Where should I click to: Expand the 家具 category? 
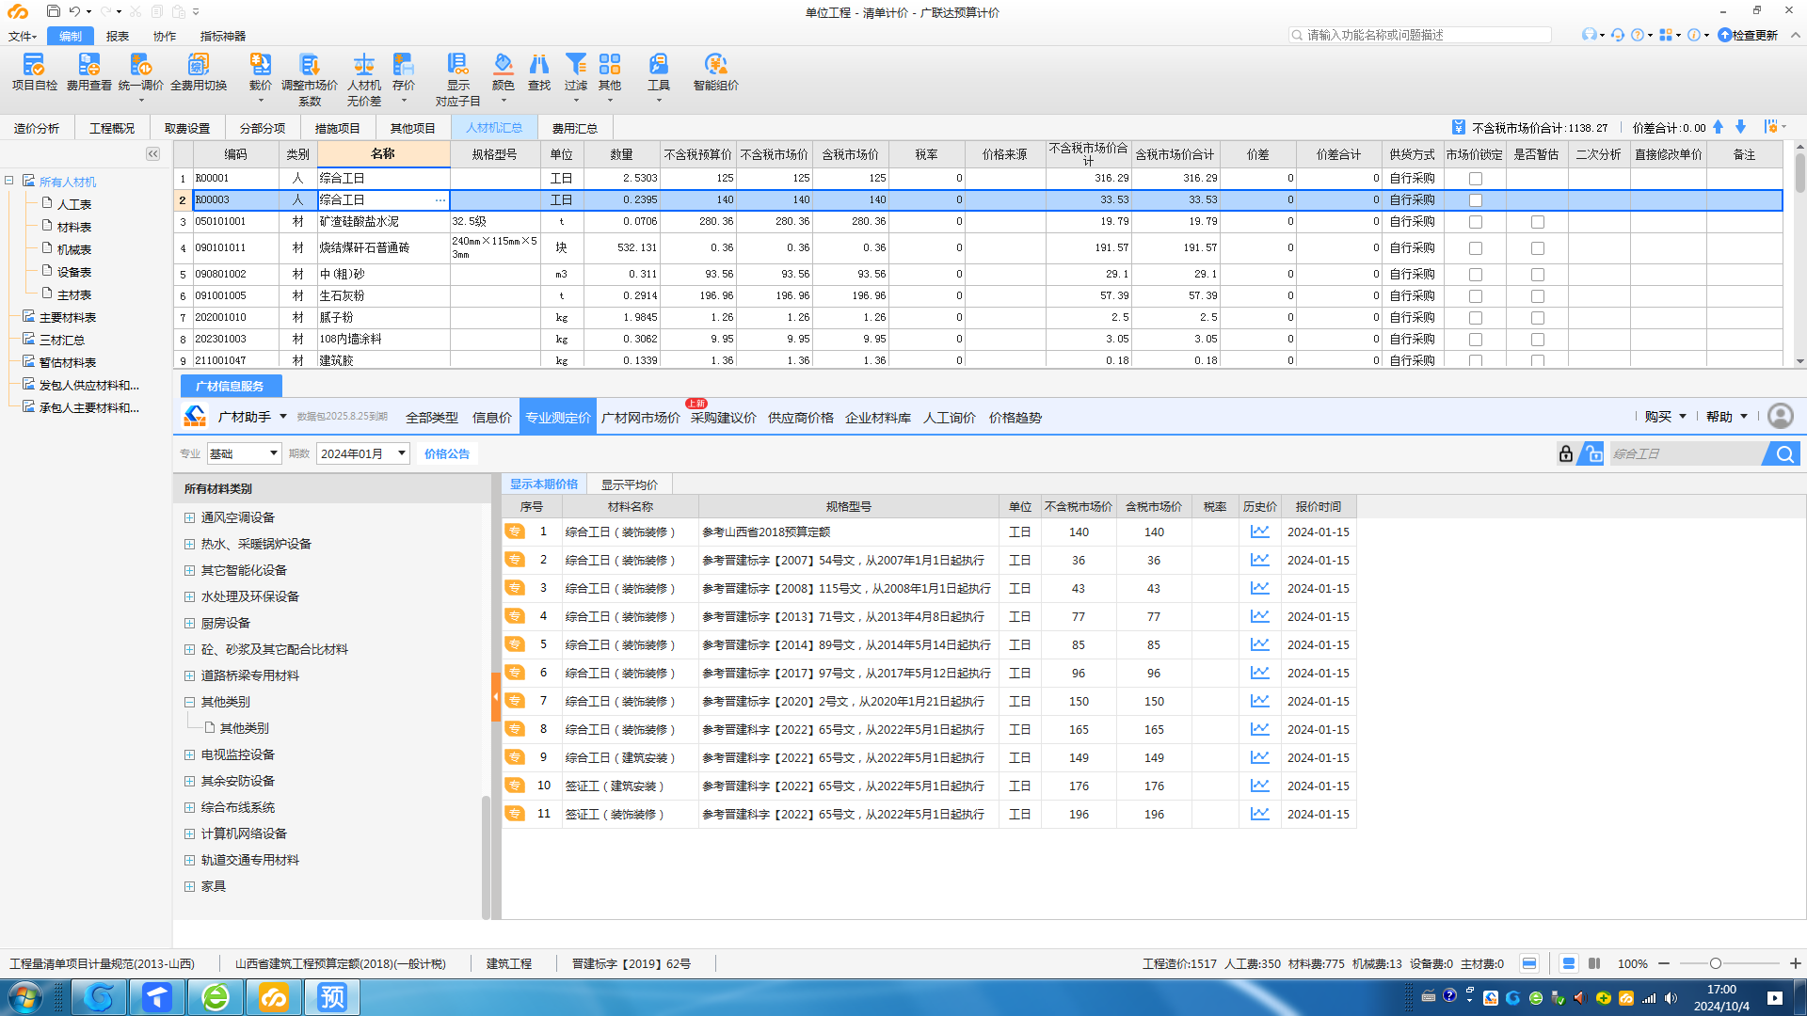click(189, 886)
